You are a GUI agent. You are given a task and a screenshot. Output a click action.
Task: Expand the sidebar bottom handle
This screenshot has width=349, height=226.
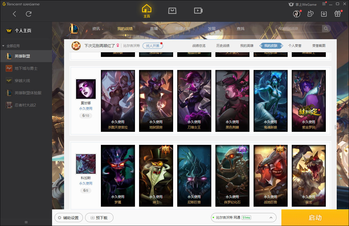point(26,222)
